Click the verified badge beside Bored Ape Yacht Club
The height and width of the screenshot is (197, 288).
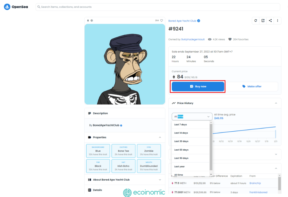pyautogui.click(x=199, y=21)
